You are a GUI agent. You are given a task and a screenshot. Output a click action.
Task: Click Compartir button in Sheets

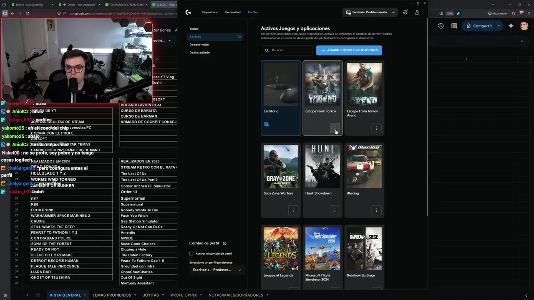pyautogui.click(x=479, y=26)
